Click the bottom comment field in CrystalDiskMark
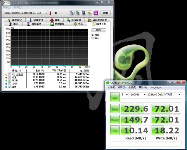This screenshot has height=150, width=187. [146, 144]
